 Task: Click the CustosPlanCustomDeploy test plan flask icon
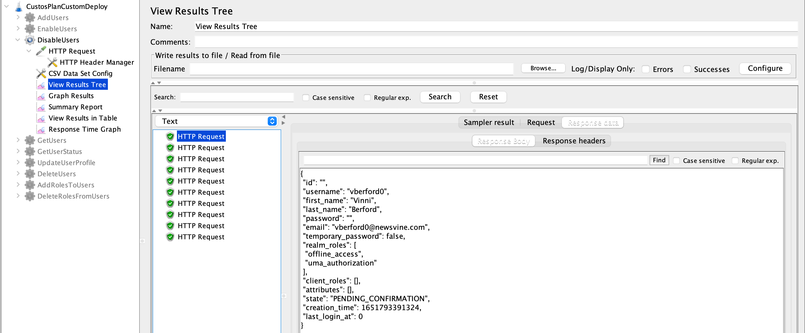pos(19,6)
